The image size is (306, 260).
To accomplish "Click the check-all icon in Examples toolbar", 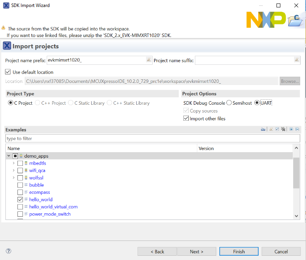I will tap(277, 130).
